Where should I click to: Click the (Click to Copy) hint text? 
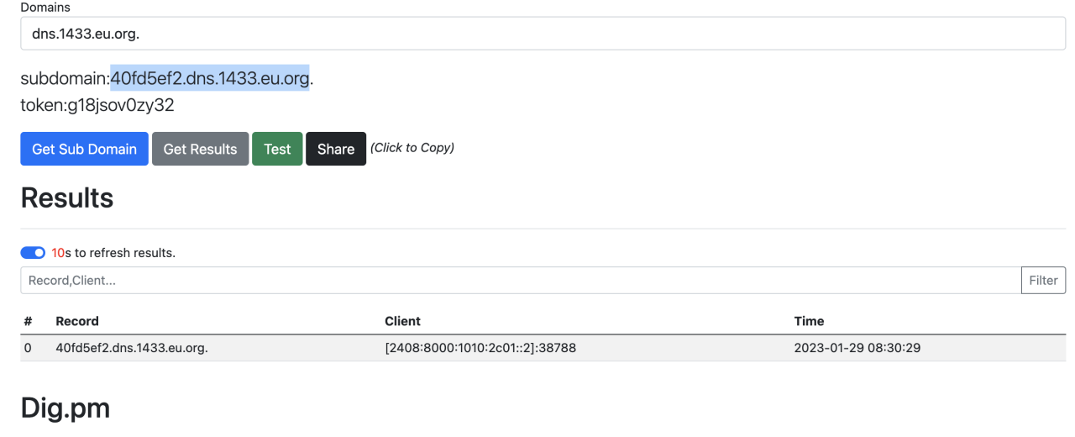coord(412,148)
